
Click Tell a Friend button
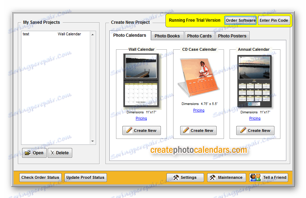point(268,177)
